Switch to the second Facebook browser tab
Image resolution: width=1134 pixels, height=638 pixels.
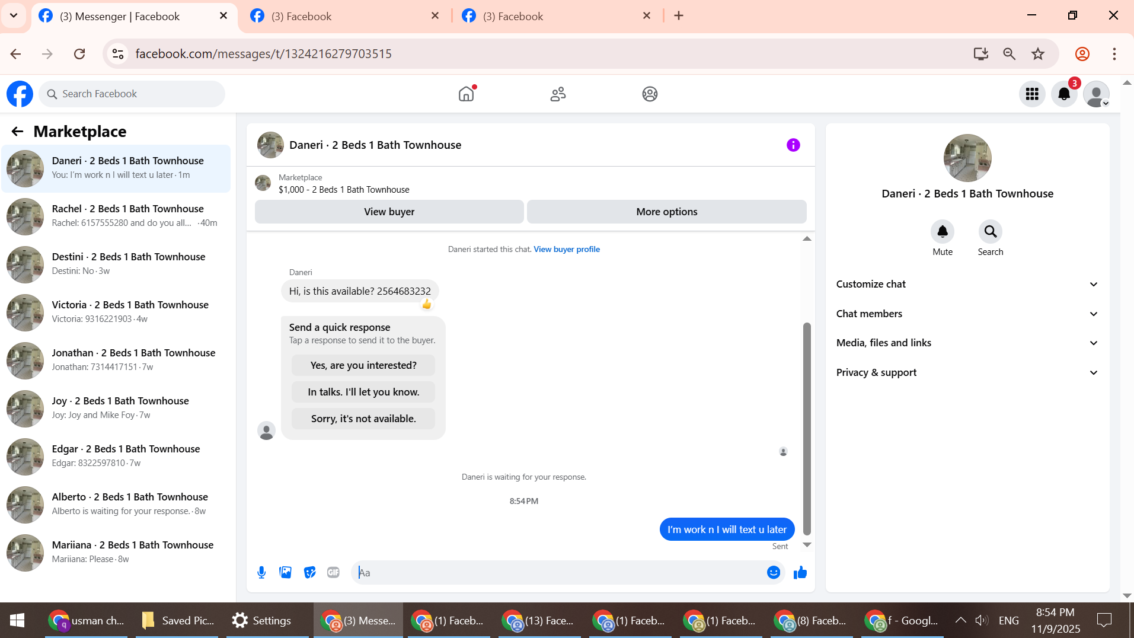tap(344, 16)
